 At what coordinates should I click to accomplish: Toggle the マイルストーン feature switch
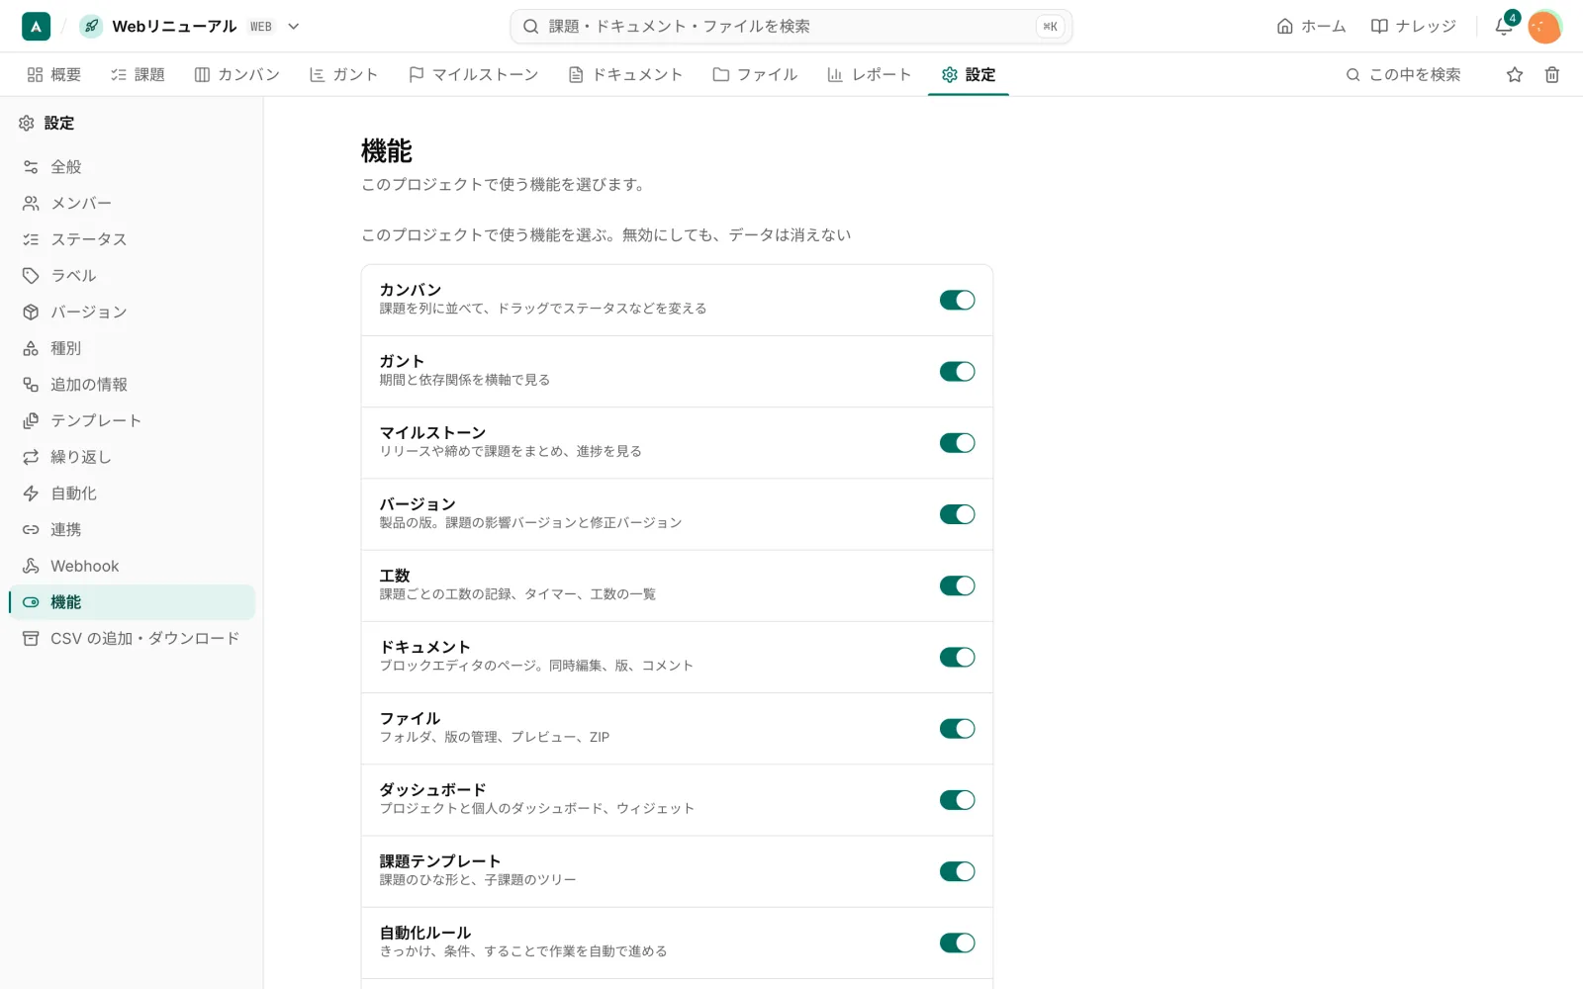pos(957,442)
